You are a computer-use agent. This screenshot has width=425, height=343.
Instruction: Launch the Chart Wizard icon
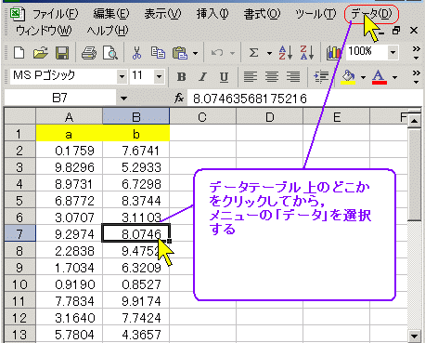pos(333,53)
